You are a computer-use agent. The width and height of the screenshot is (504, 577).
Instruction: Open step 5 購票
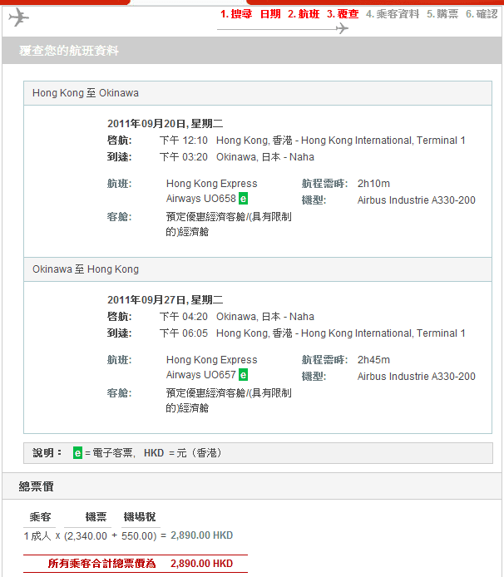[x=442, y=14]
